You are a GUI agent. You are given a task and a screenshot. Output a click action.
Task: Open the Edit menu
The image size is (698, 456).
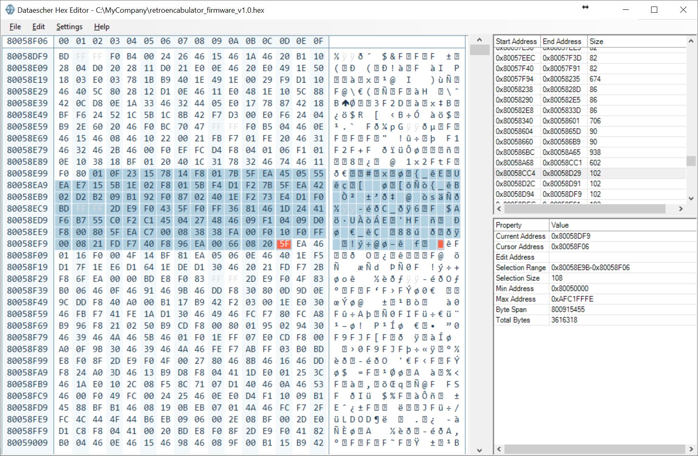pyautogui.click(x=39, y=27)
